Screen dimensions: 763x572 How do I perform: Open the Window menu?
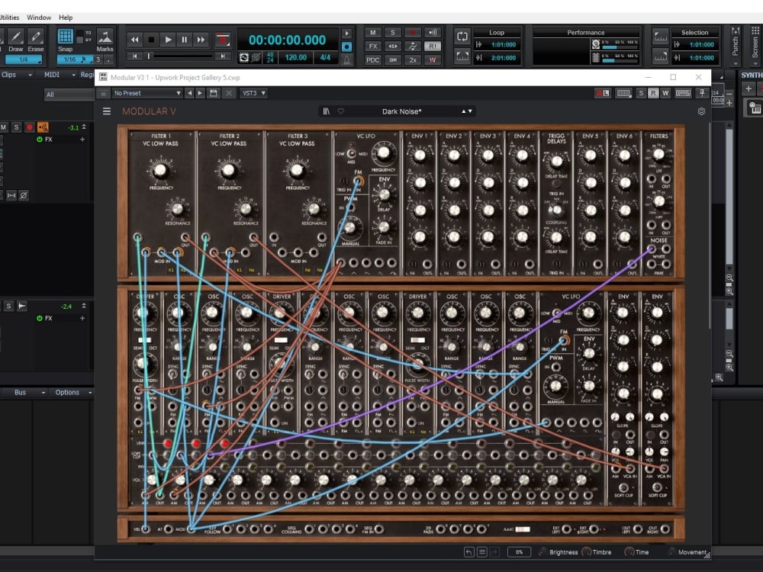click(39, 18)
